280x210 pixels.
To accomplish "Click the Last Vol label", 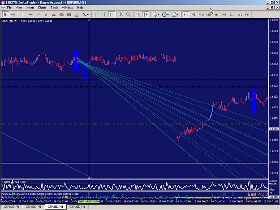I will coord(258,194).
